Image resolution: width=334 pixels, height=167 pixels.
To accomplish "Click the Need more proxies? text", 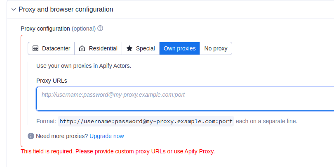I will 62,136.
